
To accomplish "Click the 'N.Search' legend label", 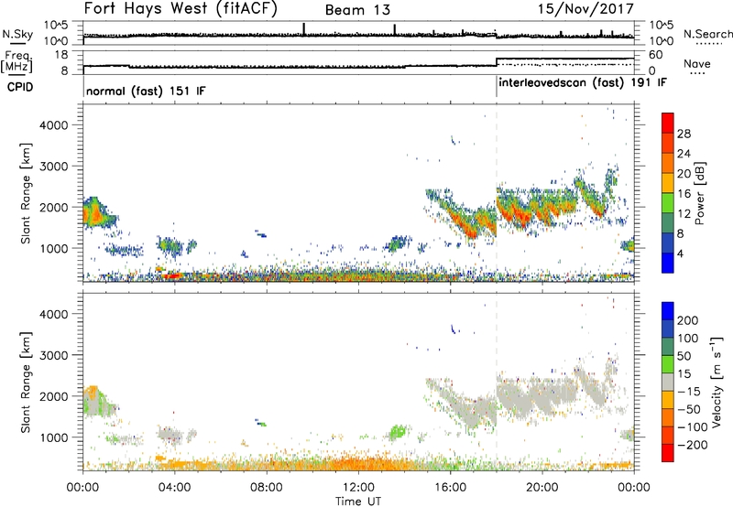I will click(x=707, y=34).
